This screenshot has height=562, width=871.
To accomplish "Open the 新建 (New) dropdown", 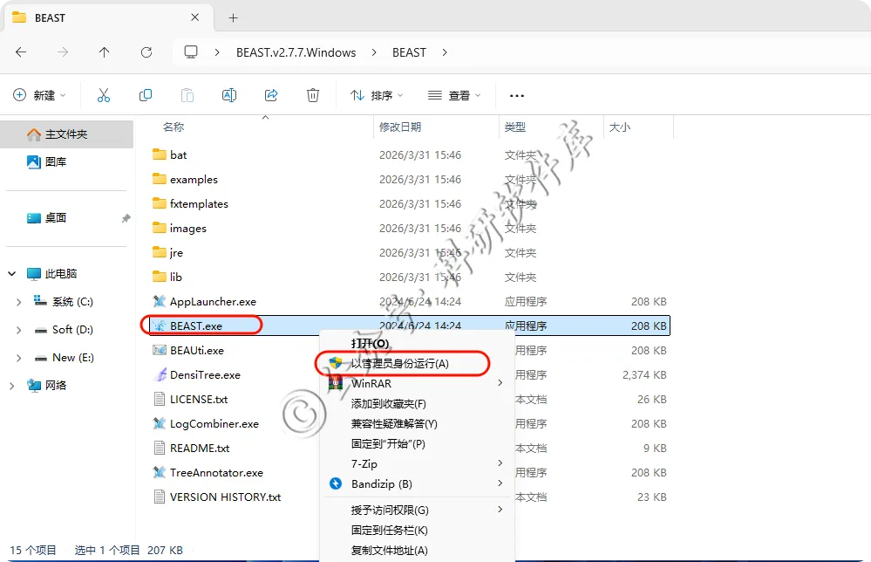I will click(39, 95).
